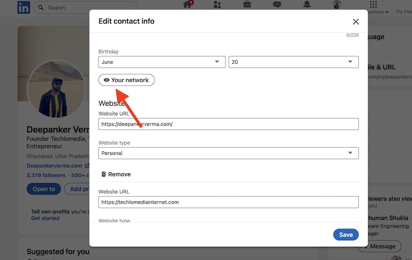Screen dimensions: 412x260
Task: Click the Save button
Action: [x=346, y=234]
